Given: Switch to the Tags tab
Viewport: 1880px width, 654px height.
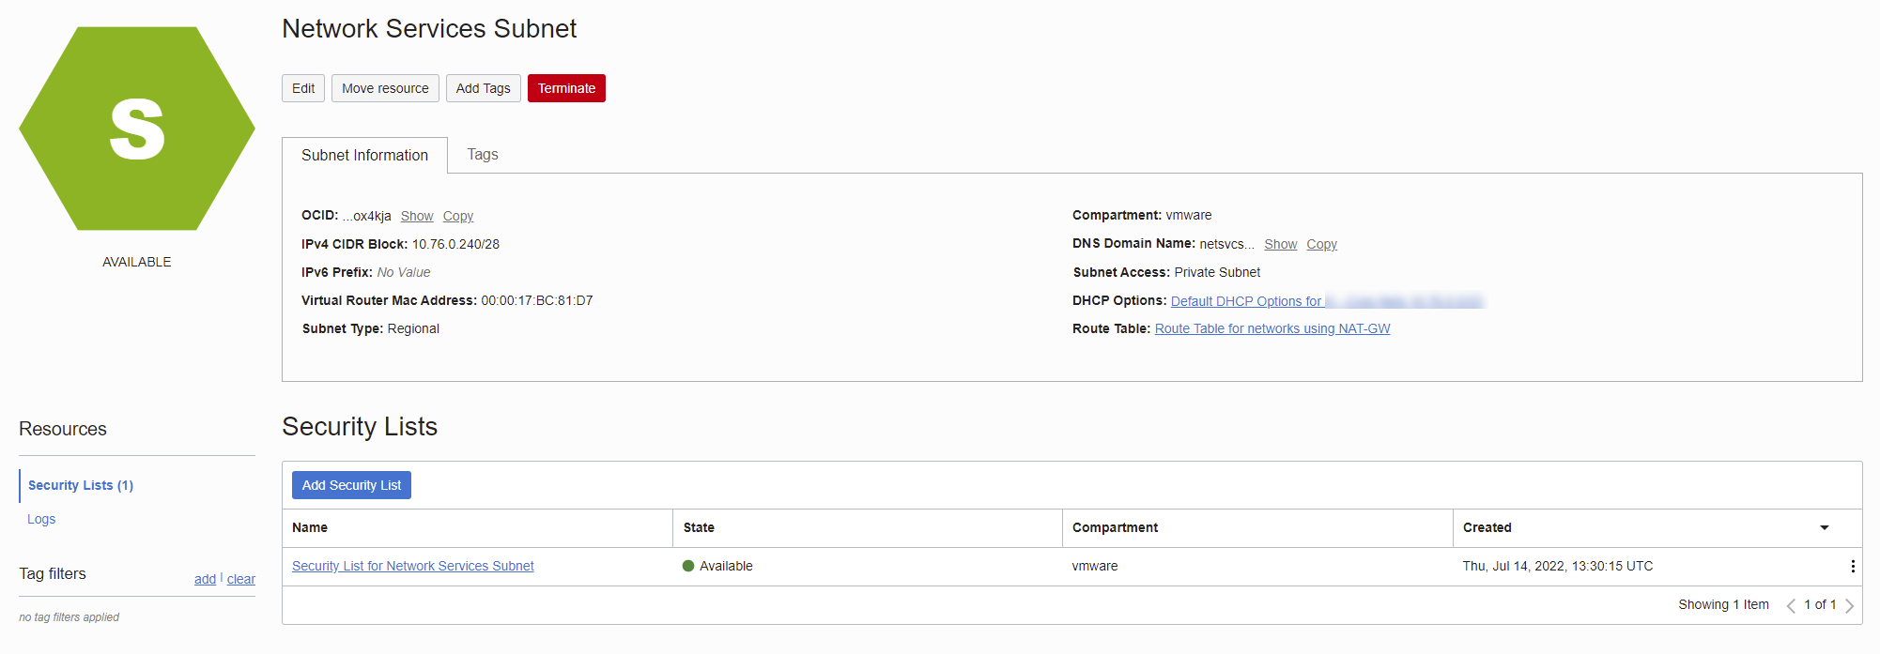Looking at the screenshot, I should pos(483,155).
